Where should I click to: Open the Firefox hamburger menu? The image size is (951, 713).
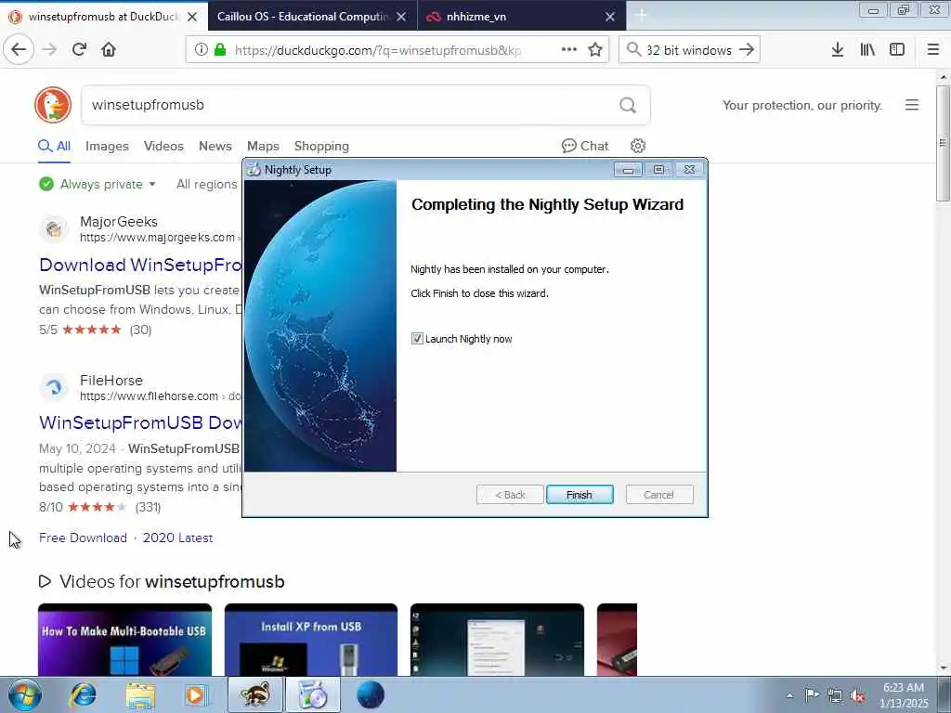933,50
